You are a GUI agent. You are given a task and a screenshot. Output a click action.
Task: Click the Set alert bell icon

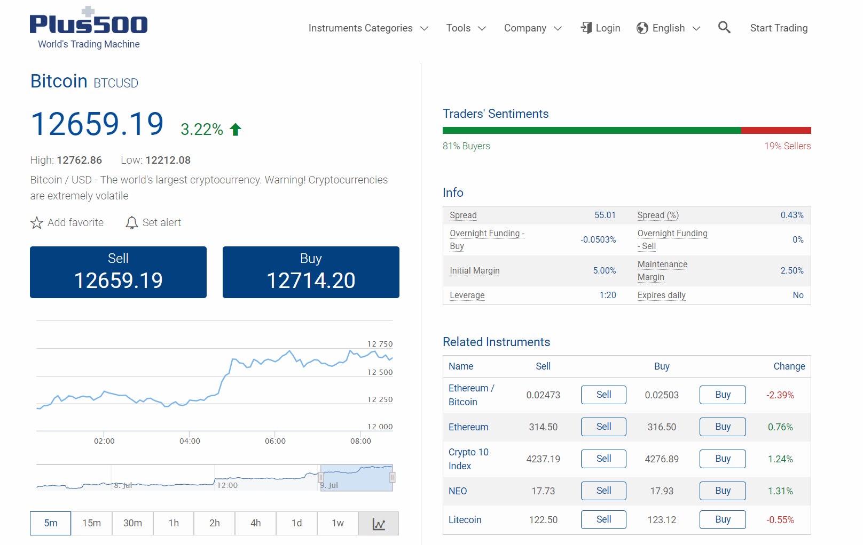[131, 222]
